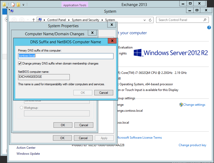The height and width of the screenshot is (163, 214).
Task: Click Cancel in System Properties dialog
Action: coord(83,138)
